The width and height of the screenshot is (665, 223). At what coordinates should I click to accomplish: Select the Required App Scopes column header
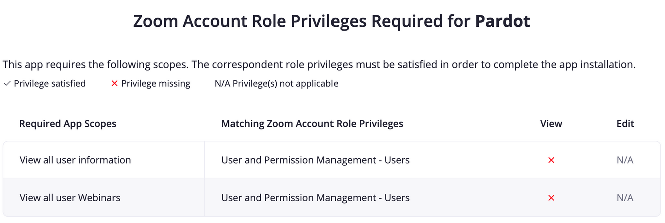click(68, 124)
